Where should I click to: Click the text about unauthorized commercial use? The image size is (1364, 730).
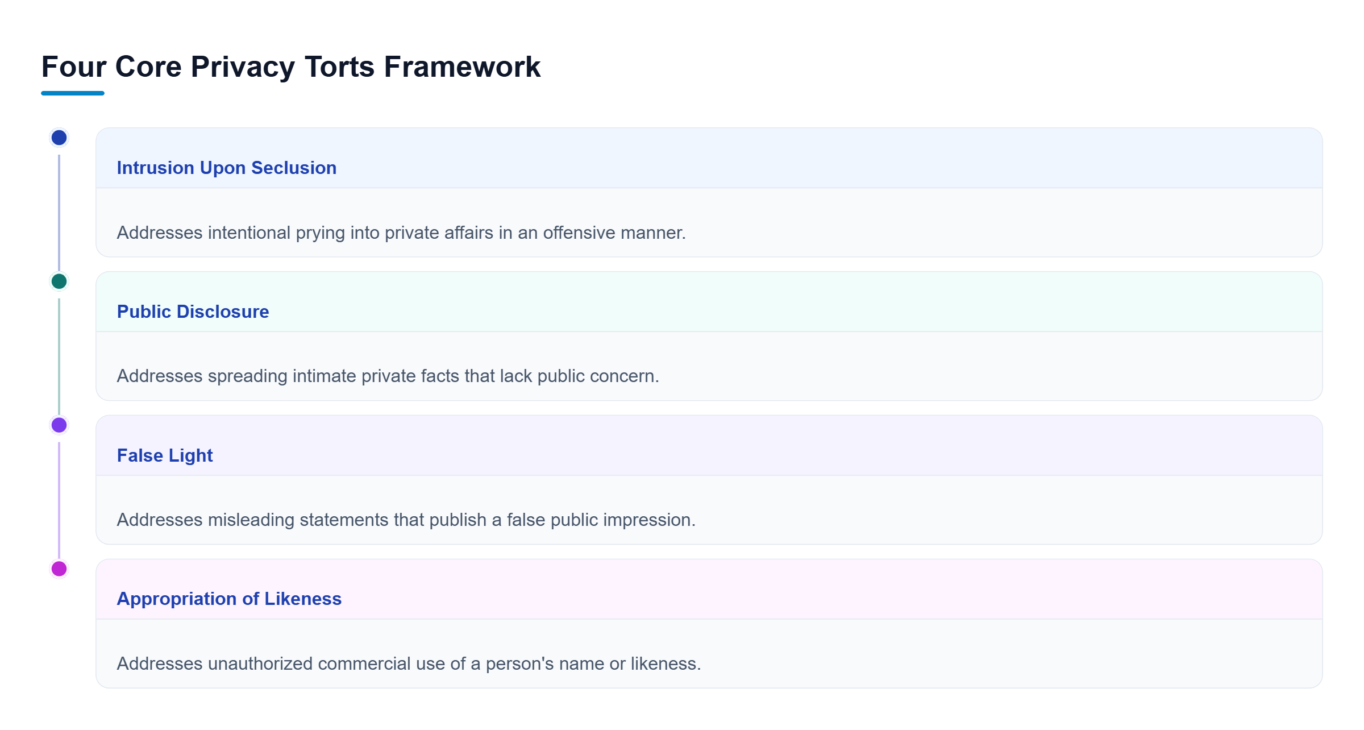click(409, 663)
